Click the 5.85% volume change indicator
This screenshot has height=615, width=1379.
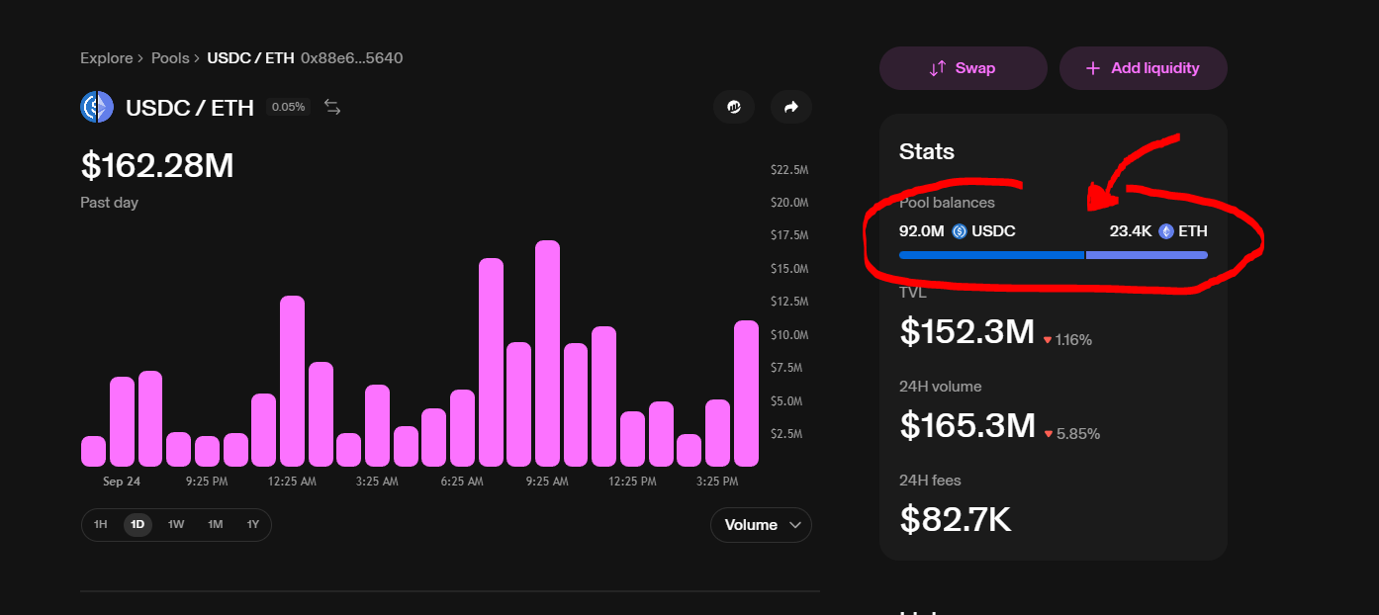point(1071,433)
